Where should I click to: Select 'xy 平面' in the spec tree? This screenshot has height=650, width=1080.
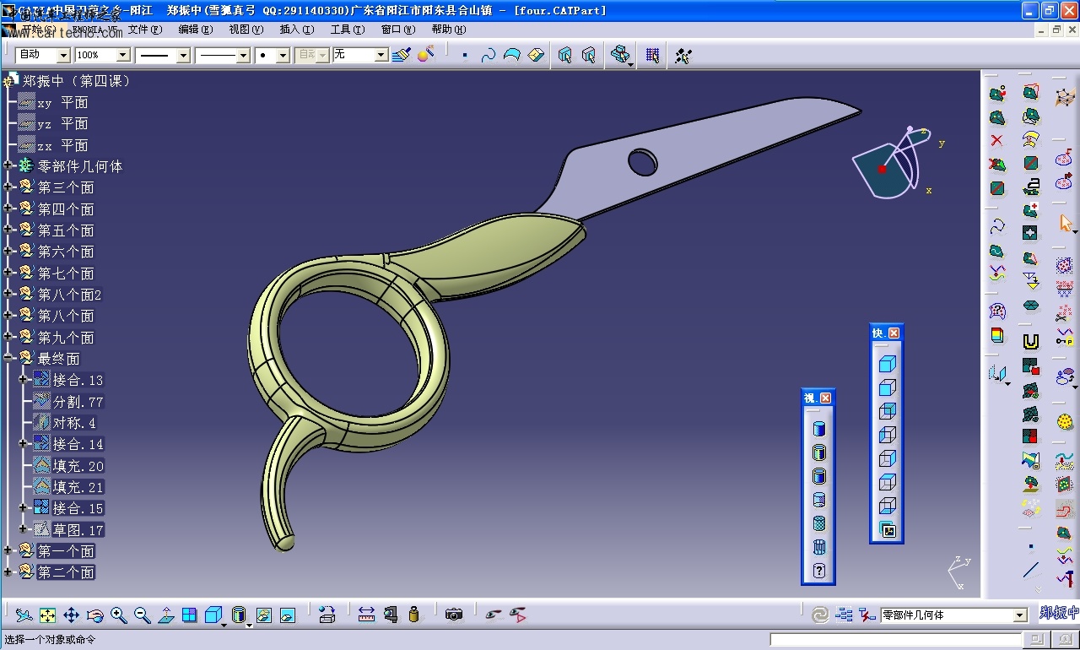pos(62,102)
